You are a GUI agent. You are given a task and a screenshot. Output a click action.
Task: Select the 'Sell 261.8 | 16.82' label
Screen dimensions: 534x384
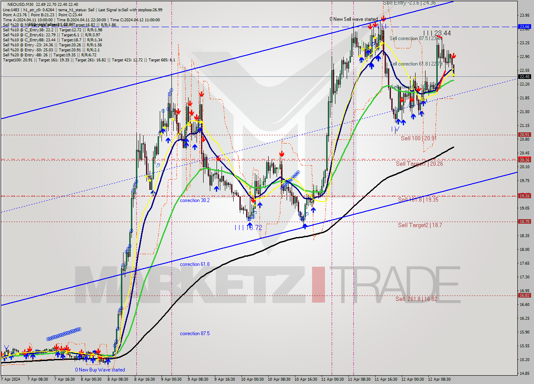coord(417,299)
